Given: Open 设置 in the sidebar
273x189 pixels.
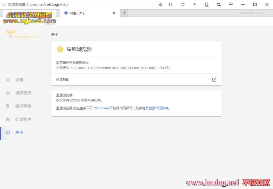Looking at the screenshot, I should click(19, 80).
